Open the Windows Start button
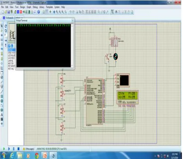Viewport: 183px width, 159px height. click(x=4, y=155)
